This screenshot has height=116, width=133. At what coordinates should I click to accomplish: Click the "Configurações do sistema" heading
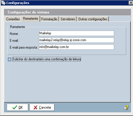pos(28,12)
